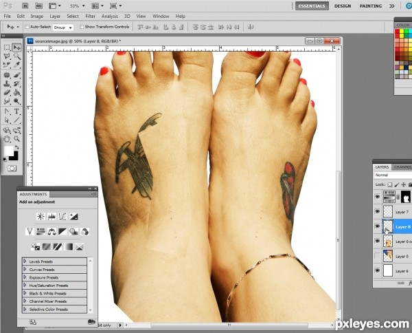Open the File menu
Image resolution: width=412 pixels, height=333 pixels.
pyautogui.click(x=8, y=17)
